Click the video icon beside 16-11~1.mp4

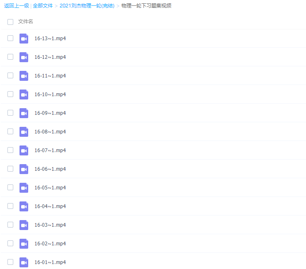(24, 76)
